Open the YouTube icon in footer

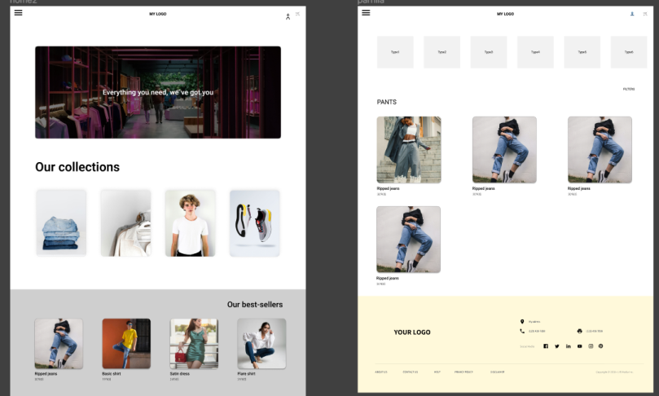(x=580, y=346)
